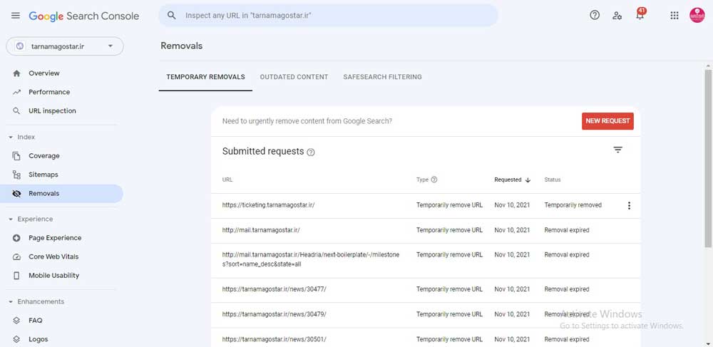Open the Help question mark icon
713x347 pixels.
click(595, 16)
